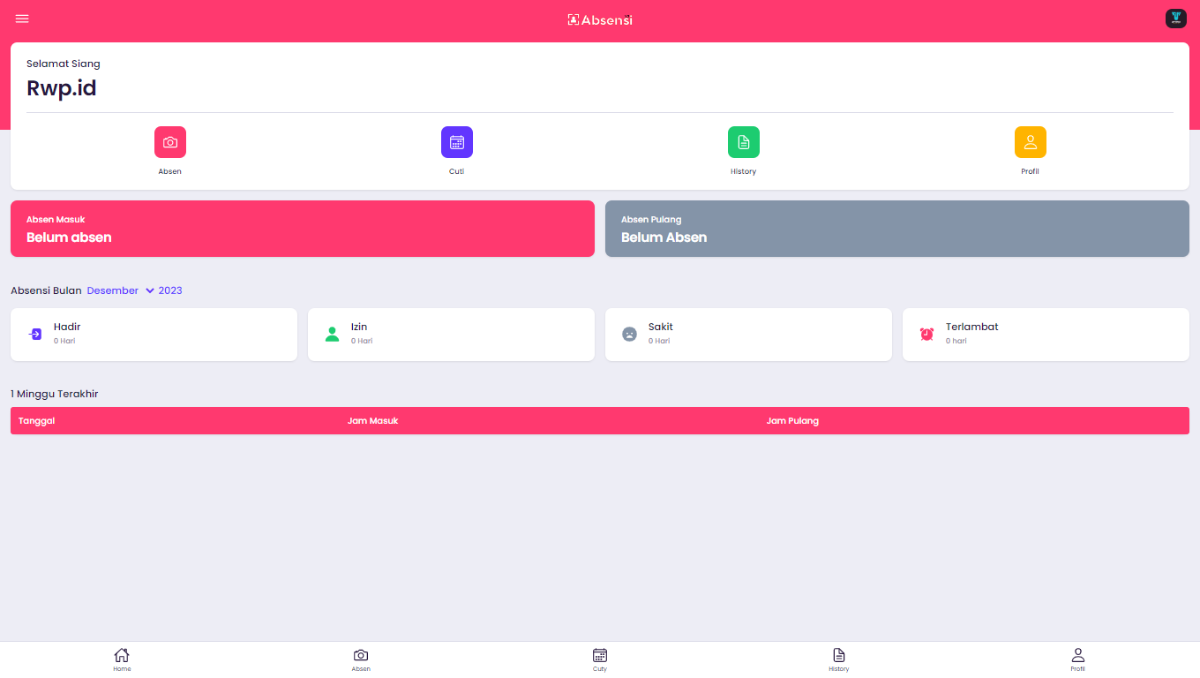The image size is (1200, 678).
Task: Click the Terlambat alarm clock icon
Action: click(926, 334)
